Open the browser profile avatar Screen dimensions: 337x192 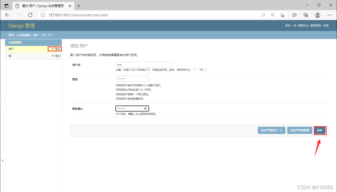click(x=318, y=15)
